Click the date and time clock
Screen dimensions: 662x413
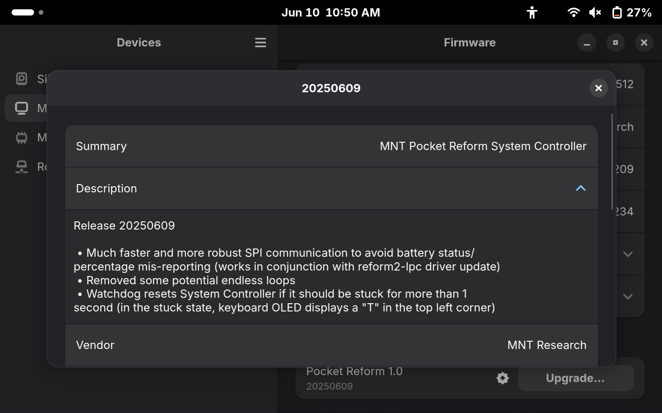pyautogui.click(x=331, y=12)
